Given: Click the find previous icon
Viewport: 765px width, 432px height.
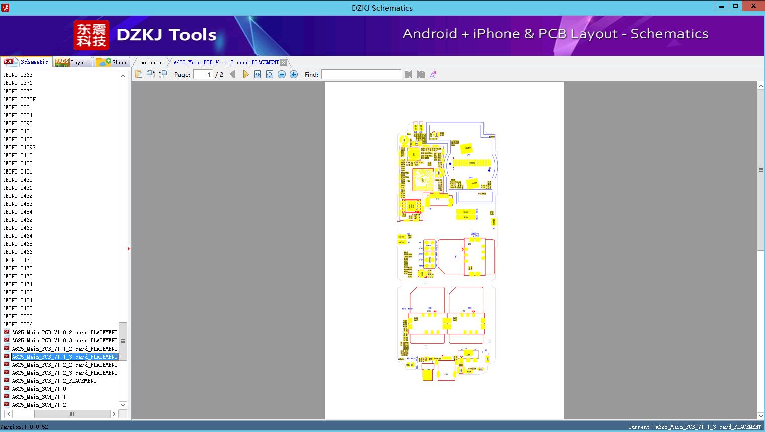Looking at the screenshot, I should (408, 74).
